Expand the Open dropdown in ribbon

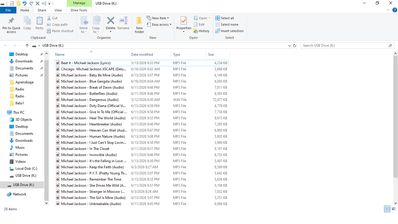pyautogui.click(x=209, y=18)
